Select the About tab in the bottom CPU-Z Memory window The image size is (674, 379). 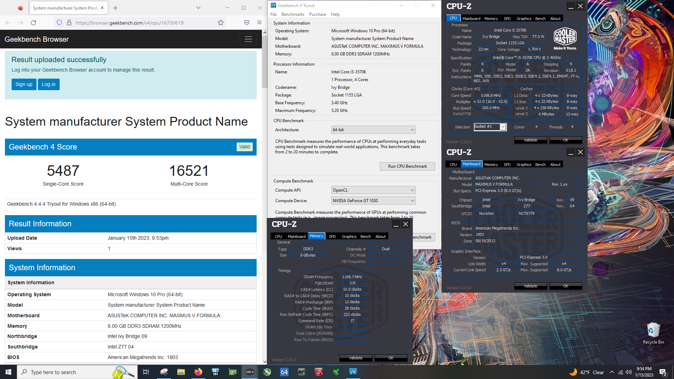click(381, 237)
